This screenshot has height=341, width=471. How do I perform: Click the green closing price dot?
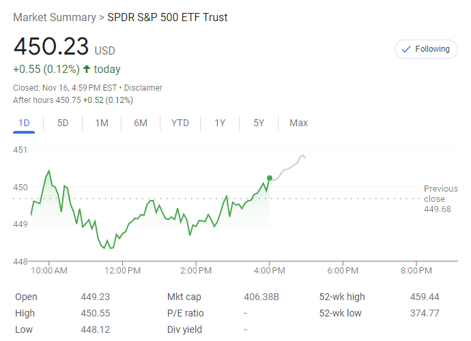coord(270,178)
